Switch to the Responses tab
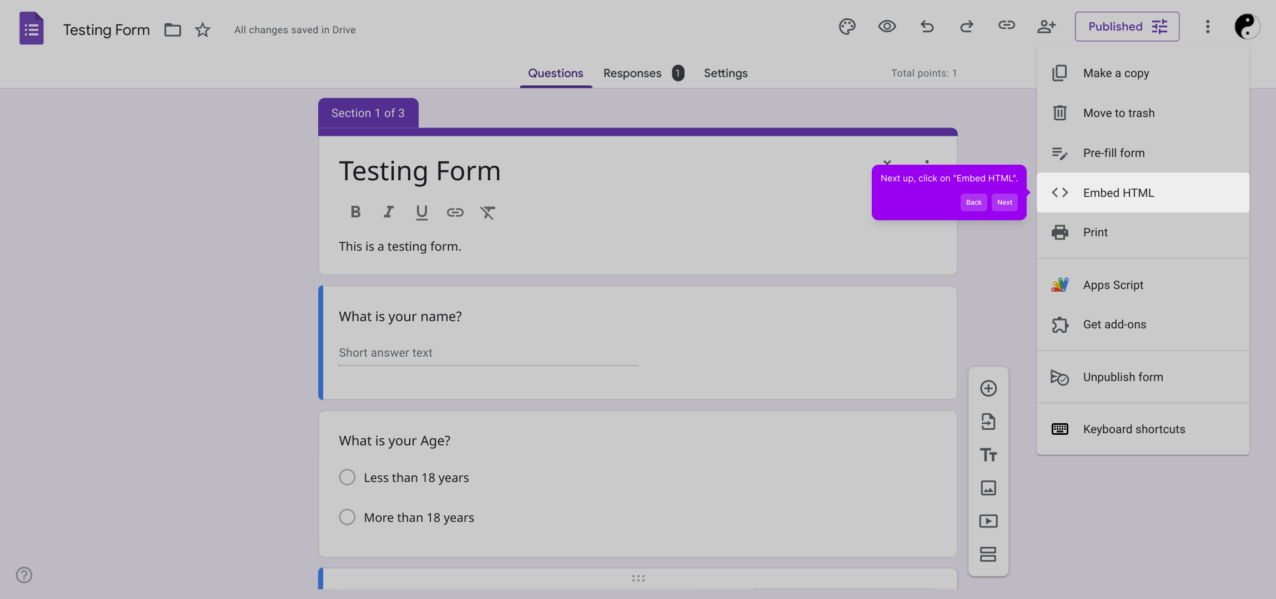 tap(632, 73)
